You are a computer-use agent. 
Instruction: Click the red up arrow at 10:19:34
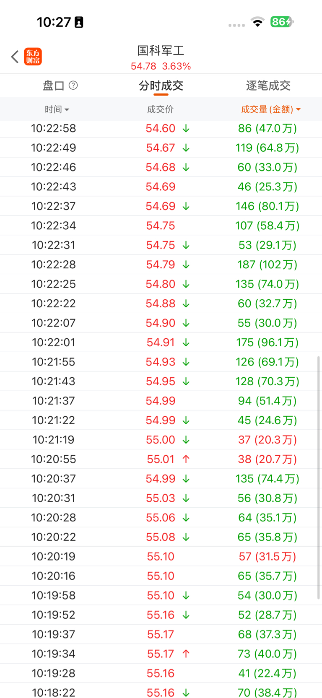[x=186, y=654]
